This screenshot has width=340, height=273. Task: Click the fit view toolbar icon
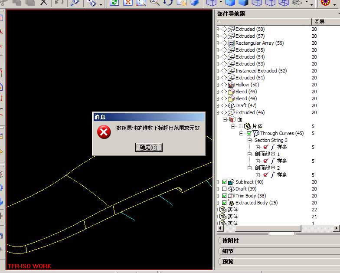127,3
